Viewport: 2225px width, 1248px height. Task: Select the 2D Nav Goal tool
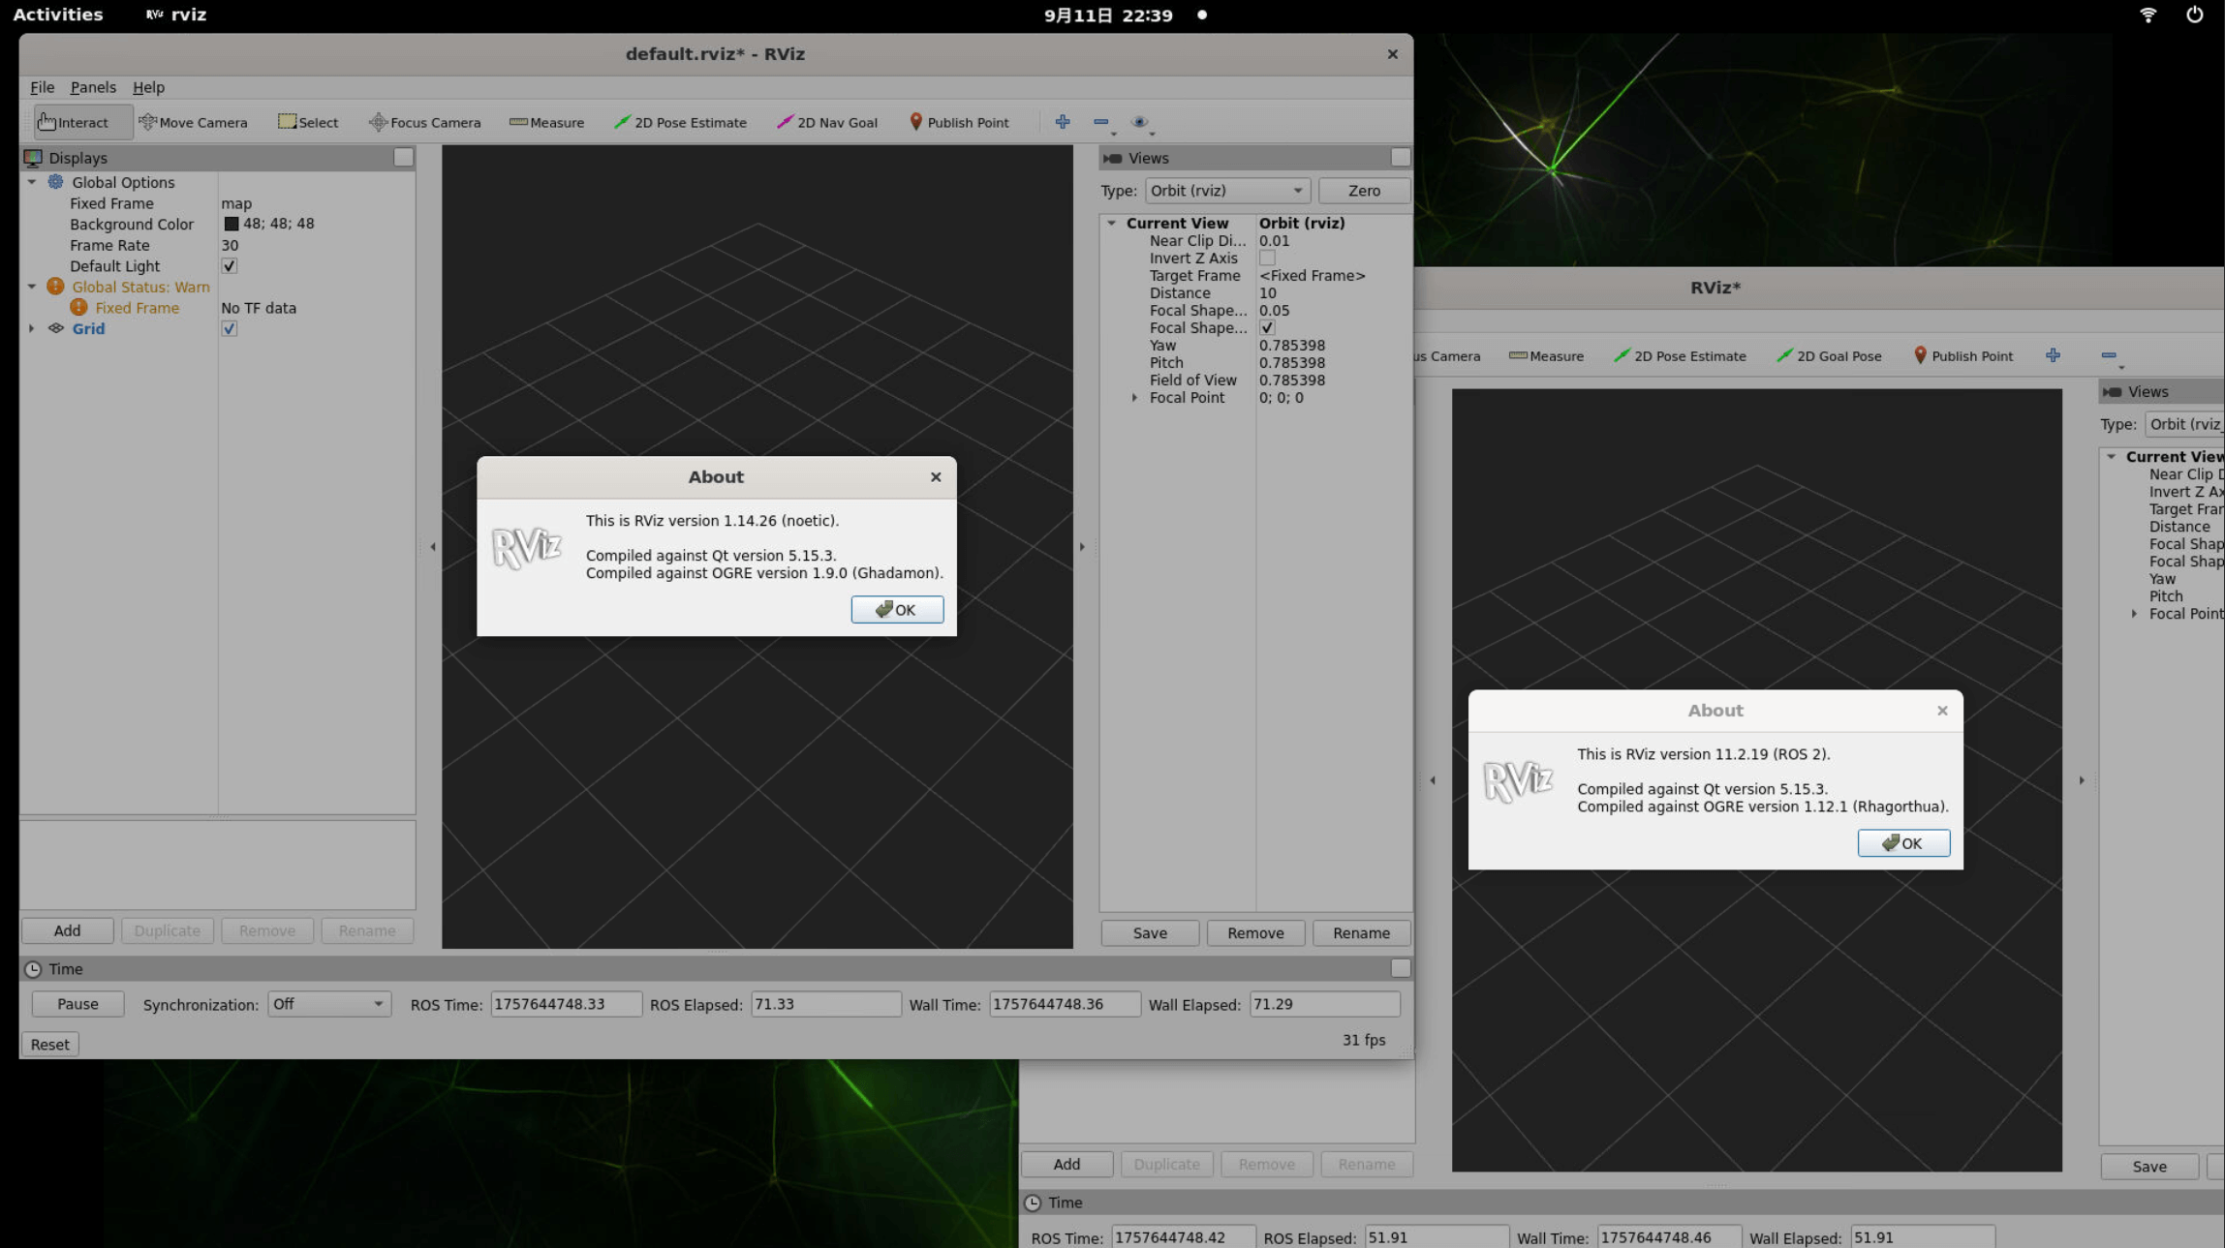(x=826, y=122)
